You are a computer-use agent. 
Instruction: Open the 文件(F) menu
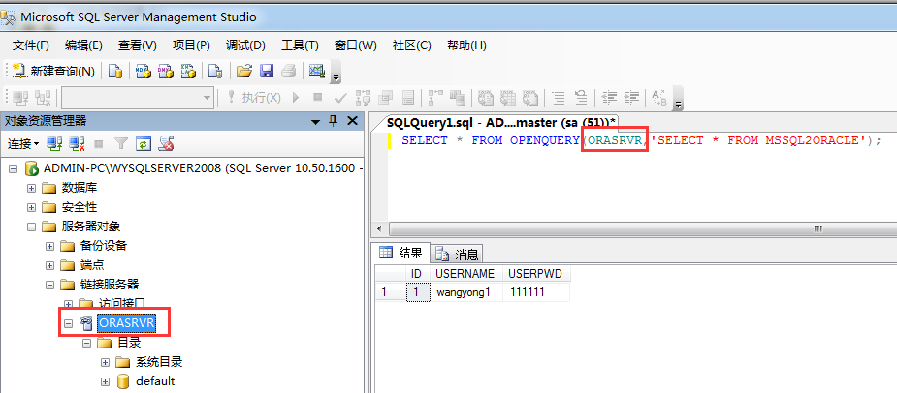coord(31,45)
